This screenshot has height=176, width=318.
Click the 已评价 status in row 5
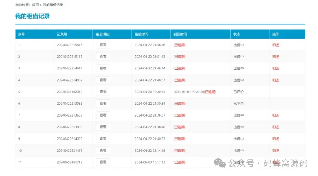(x=238, y=92)
